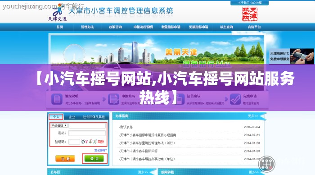Image resolution: width=315 pixels, height=175 pixels.
Task: Open the 管理办法 nav item
Action: (x=87, y=27)
